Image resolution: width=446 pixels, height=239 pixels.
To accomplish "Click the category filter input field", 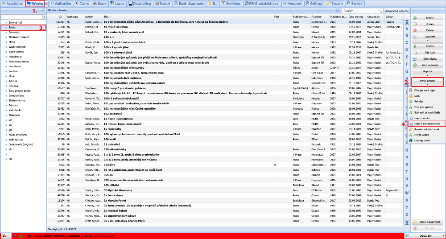I will coord(21,17).
